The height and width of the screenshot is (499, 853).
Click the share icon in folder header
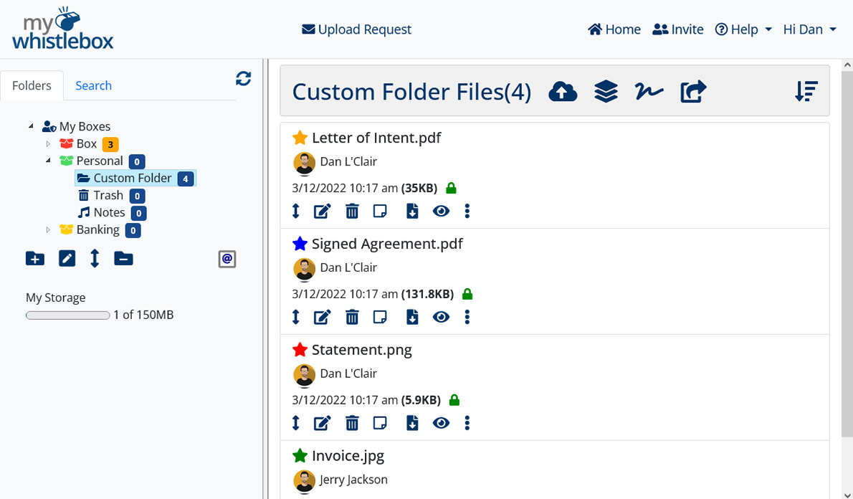point(693,92)
